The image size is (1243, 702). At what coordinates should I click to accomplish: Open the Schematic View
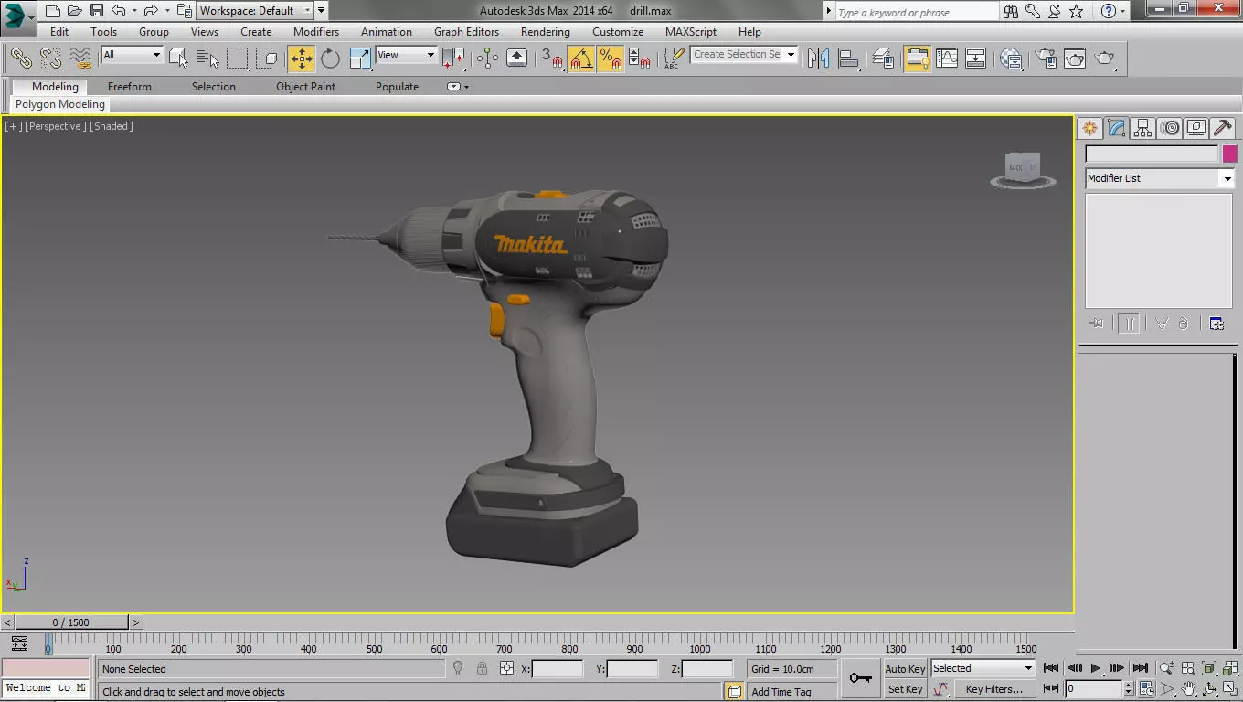tap(976, 58)
